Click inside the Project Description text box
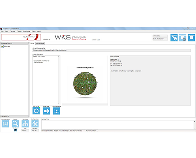 click(45, 80)
